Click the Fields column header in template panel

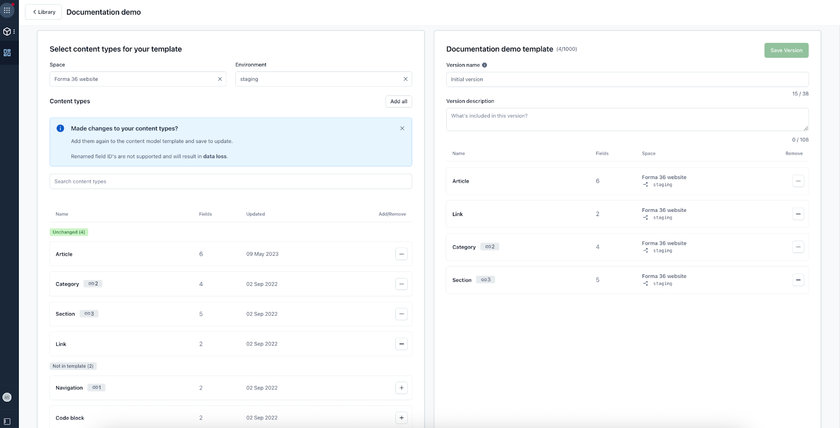pyautogui.click(x=602, y=154)
